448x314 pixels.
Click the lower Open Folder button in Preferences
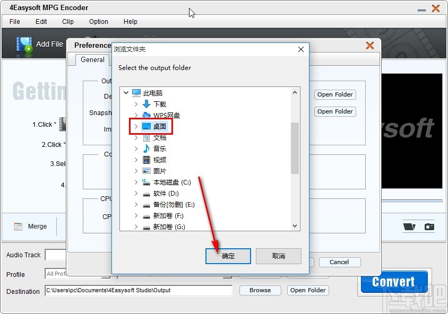coord(335,111)
